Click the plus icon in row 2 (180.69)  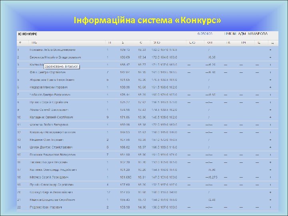(270, 57)
